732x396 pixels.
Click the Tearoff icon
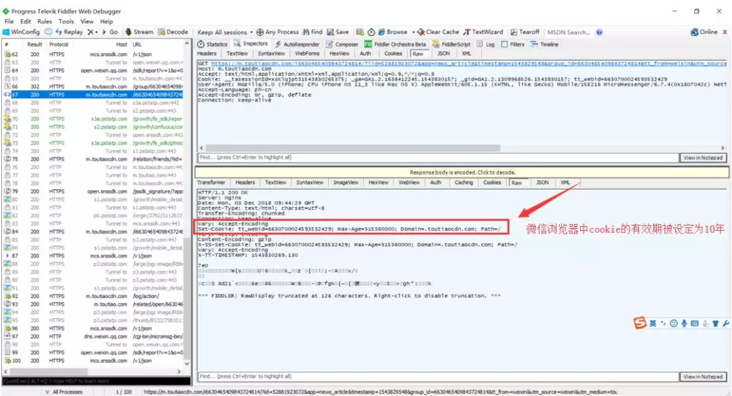pos(525,32)
